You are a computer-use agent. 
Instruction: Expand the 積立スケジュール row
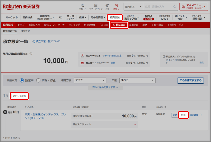[x=105, y=124]
